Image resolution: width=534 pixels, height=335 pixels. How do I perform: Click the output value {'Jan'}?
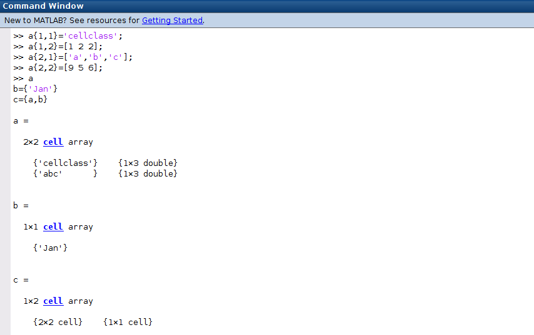pos(51,248)
